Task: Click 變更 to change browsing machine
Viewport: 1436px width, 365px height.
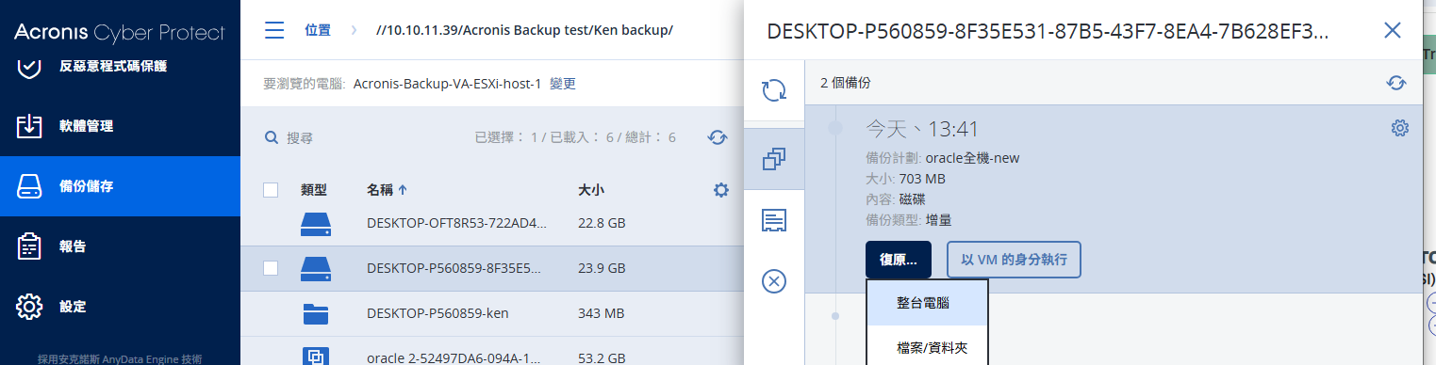Action: 563,84
